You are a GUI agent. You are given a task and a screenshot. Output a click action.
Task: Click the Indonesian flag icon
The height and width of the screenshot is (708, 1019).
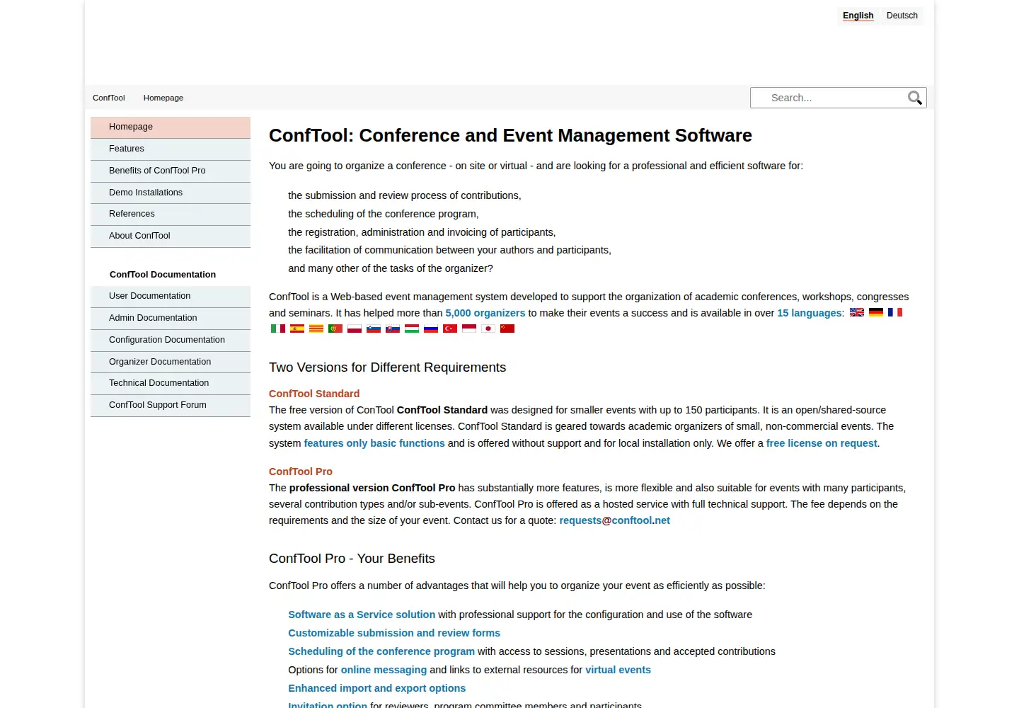tap(469, 329)
